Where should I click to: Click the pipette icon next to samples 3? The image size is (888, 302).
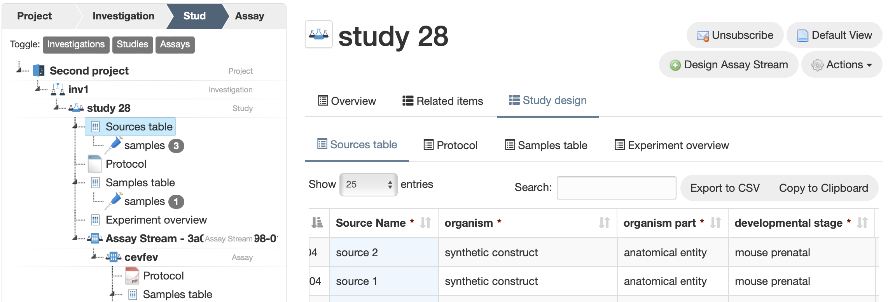114,145
